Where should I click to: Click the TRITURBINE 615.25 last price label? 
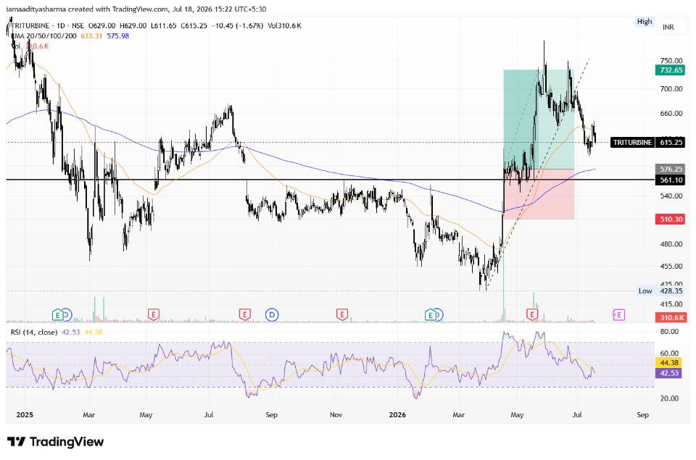647,143
